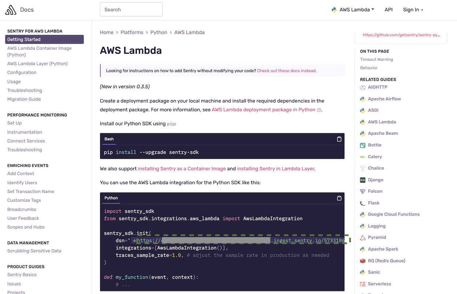Select the Python code tab
This screenshot has width=457, height=294.
(x=111, y=198)
